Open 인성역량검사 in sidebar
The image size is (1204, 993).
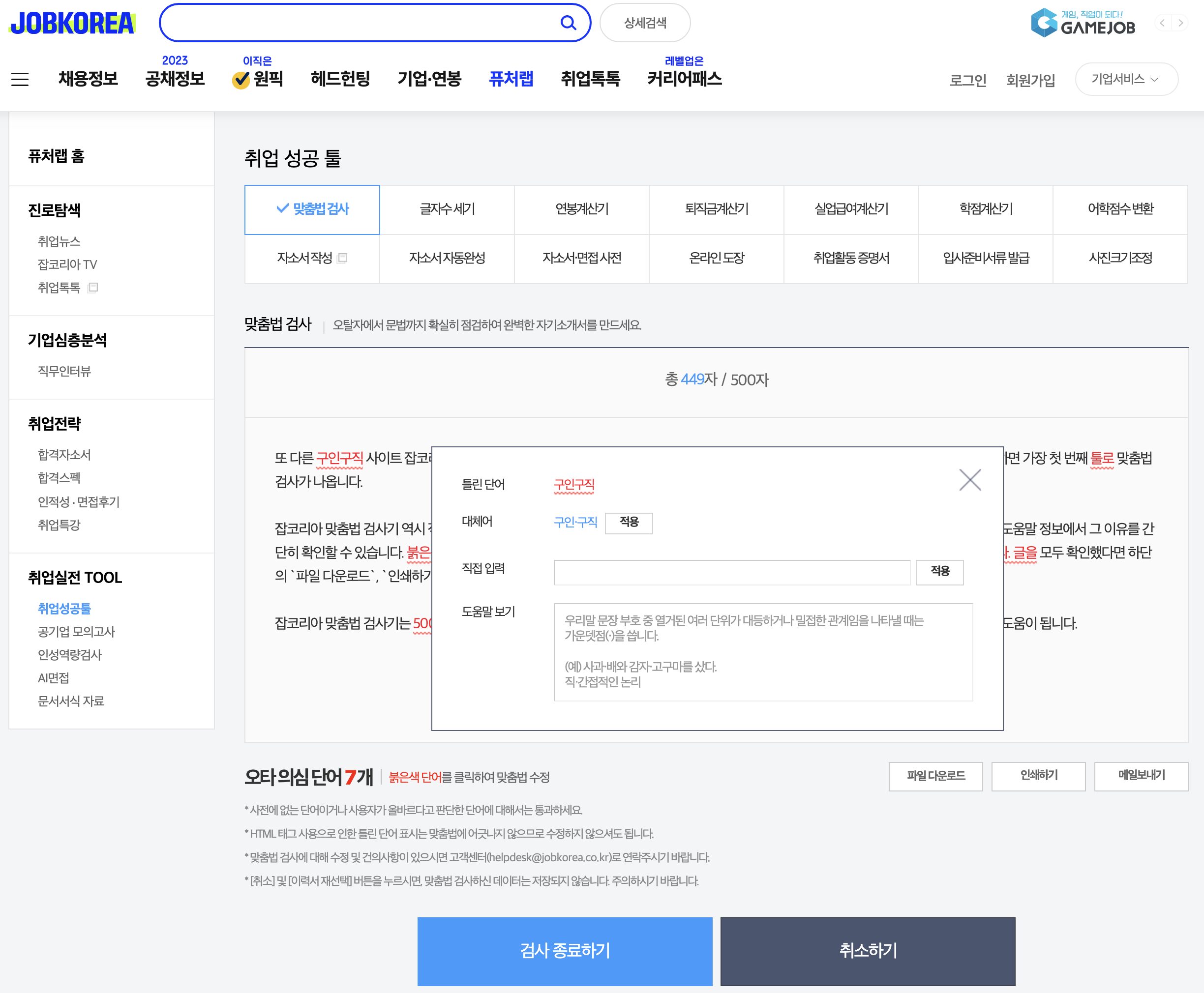pyautogui.click(x=70, y=655)
